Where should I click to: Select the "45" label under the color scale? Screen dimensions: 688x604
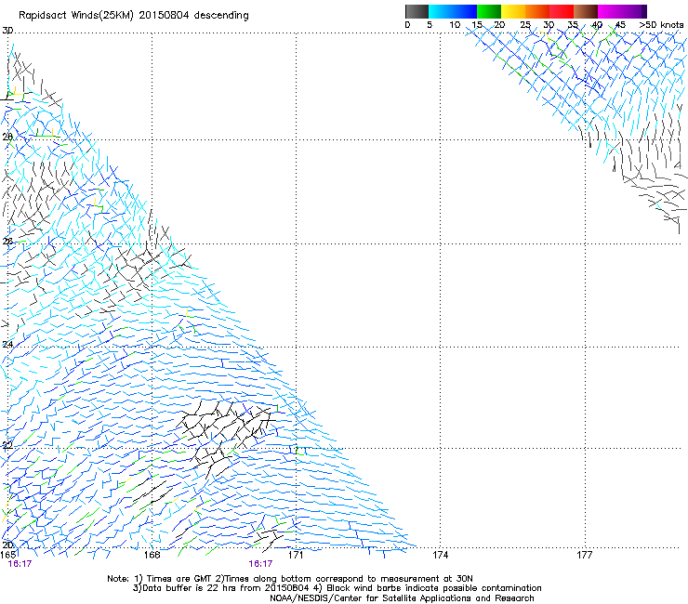620,25
